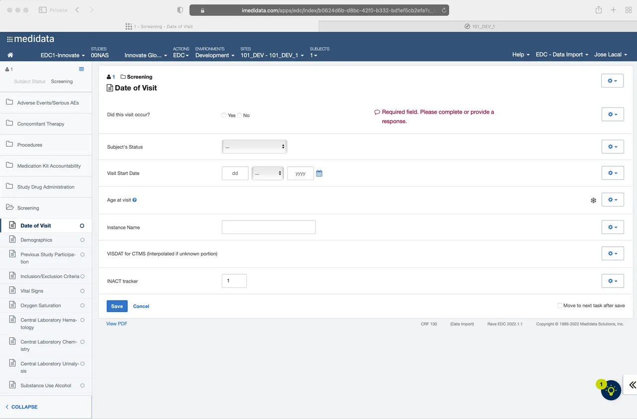
Task: Open the calendar picker for Visit Start Date
Action: (x=319, y=173)
